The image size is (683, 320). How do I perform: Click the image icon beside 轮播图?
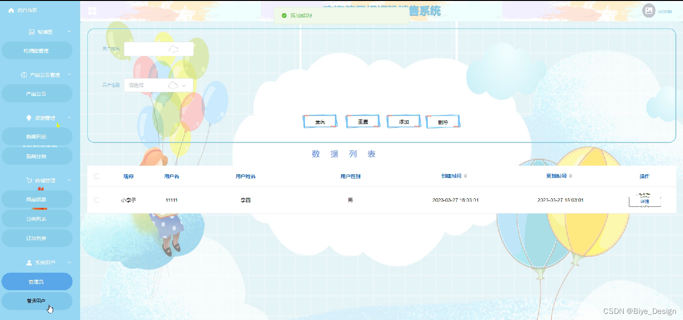(x=32, y=32)
